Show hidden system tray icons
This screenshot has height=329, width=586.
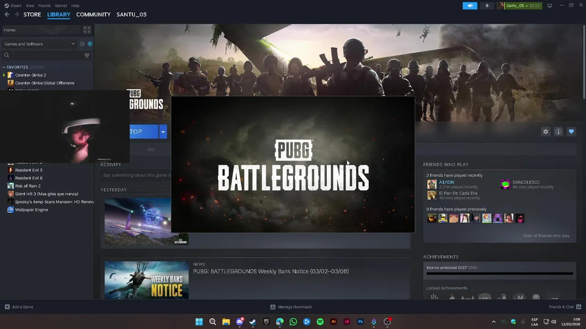click(494, 322)
